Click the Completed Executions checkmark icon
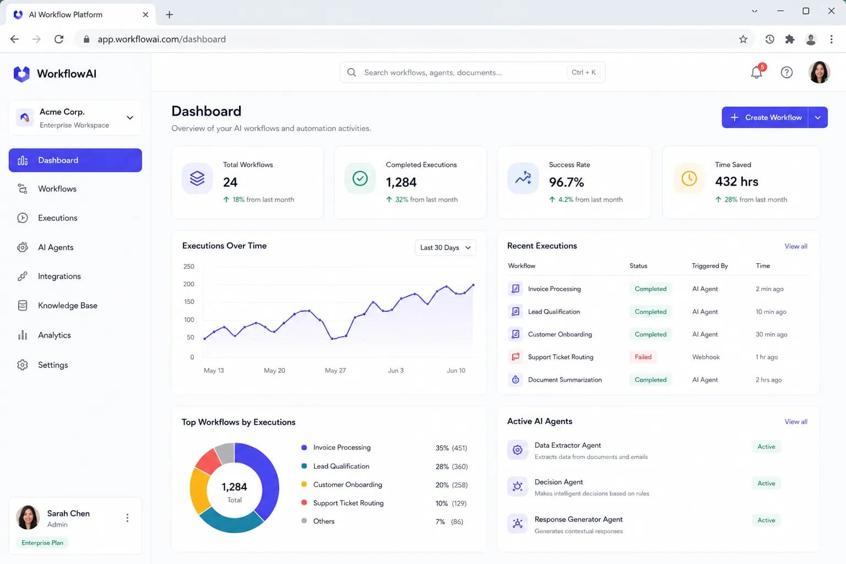The image size is (846, 564). [x=360, y=178]
